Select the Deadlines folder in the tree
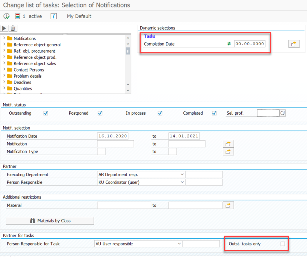The width and height of the screenshot is (307, 257). (22, 82)
